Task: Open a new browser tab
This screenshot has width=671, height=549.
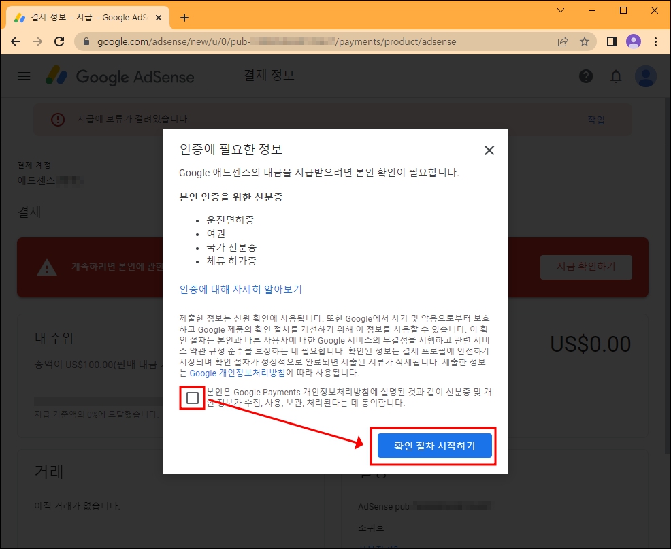Action: (184, 18)
